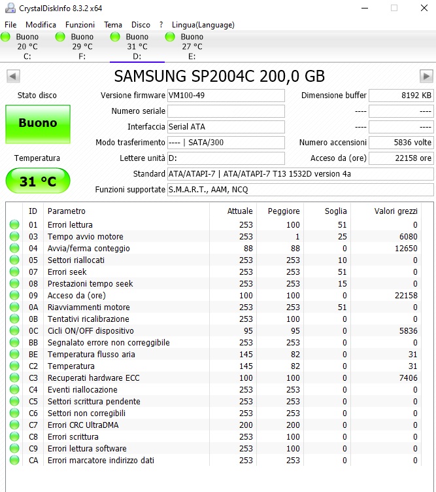Image resolution: width=436 pixels, height=492 pixels.
Task: Click the Stato disco label
Action: [37, 96]
